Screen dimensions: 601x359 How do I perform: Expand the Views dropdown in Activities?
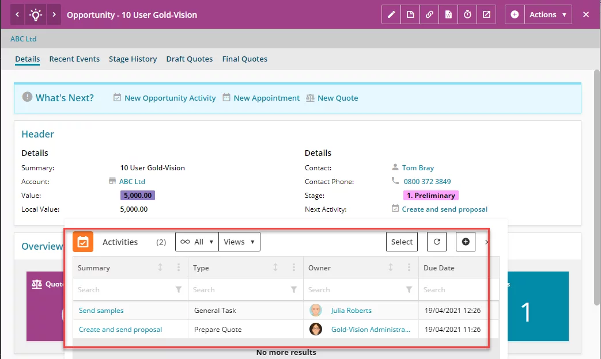coord(239,242)
